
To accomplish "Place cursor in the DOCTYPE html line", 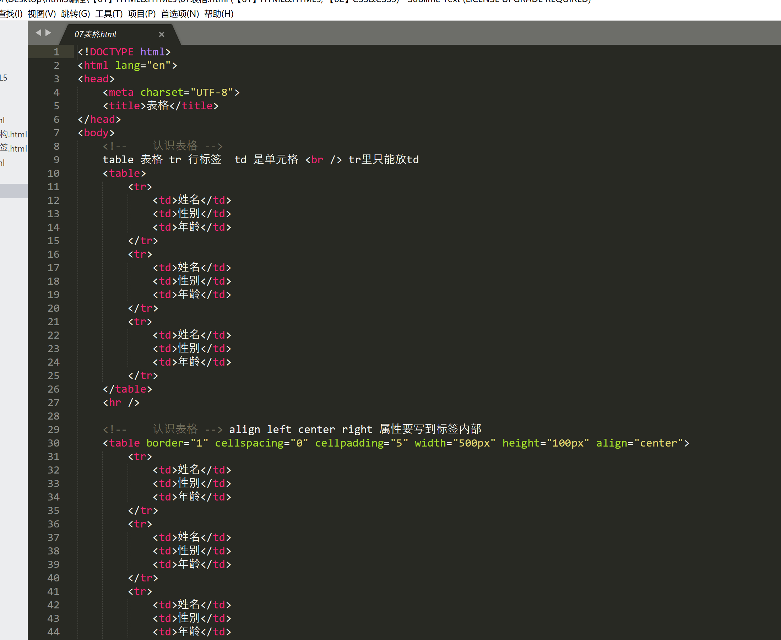I will click(124, 52).
